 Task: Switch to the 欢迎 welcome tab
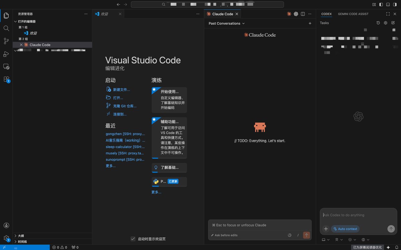tap(108, 14)
